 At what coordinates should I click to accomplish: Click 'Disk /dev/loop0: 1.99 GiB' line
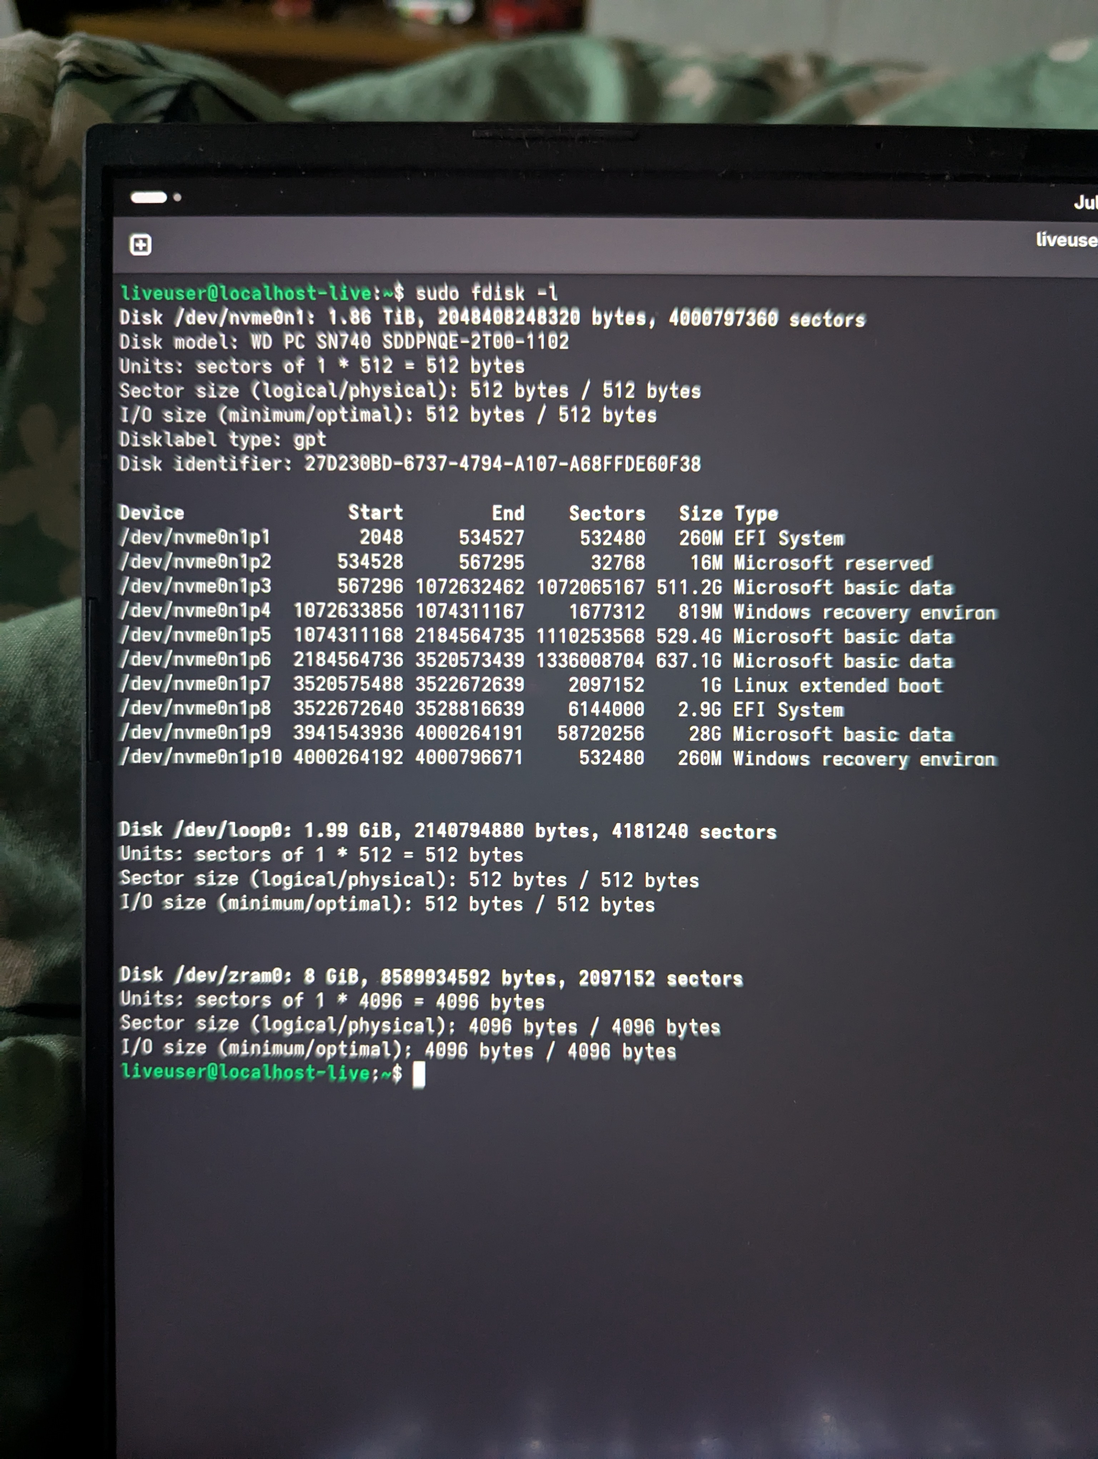point(448,830)
